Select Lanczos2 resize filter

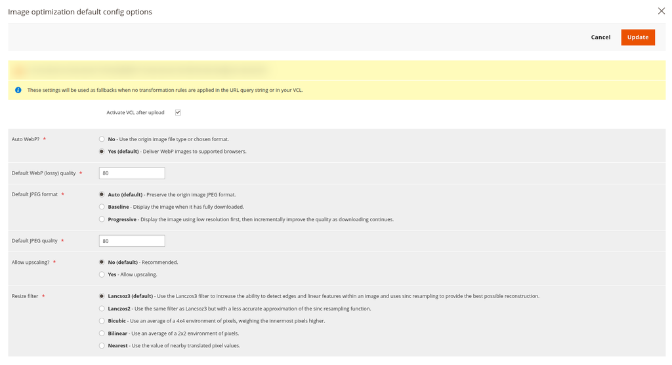pos(102,309)
